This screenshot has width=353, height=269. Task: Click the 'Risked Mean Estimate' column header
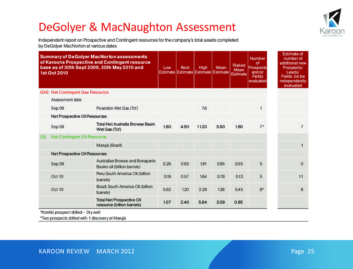239,69
